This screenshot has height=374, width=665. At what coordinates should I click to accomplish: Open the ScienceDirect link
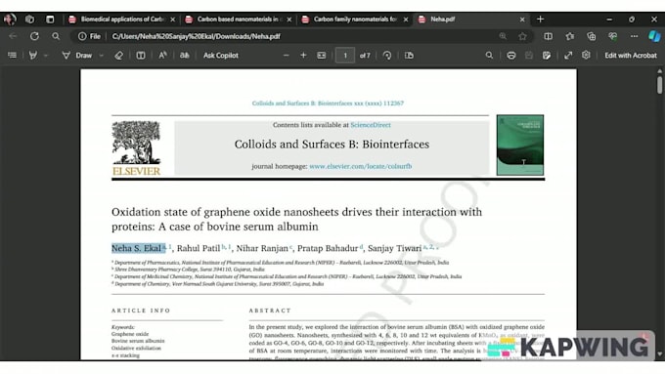pyautogui.click(x=371, y=125)
